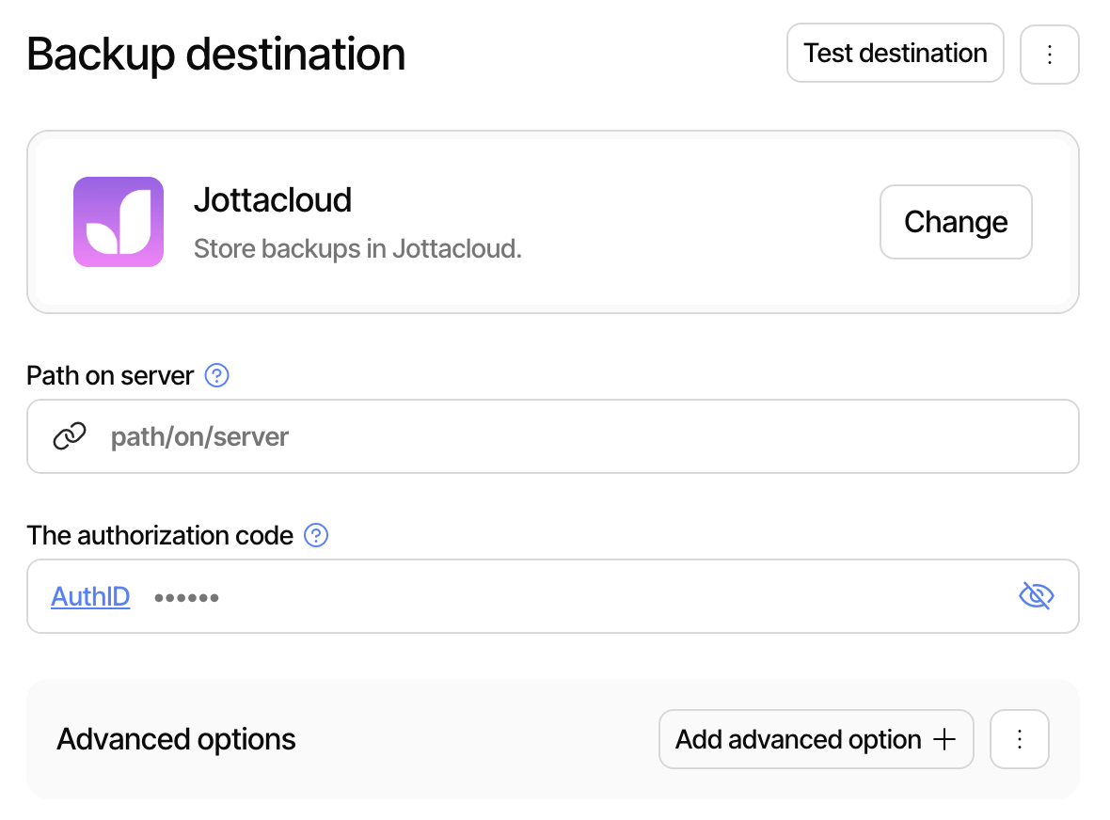Click the 'Store backups in Jottacloud' text

(357, 248)
